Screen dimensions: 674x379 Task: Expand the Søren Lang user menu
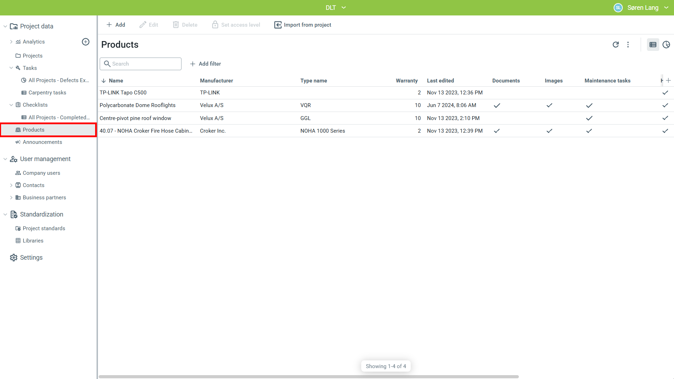[x=666, y=8]
